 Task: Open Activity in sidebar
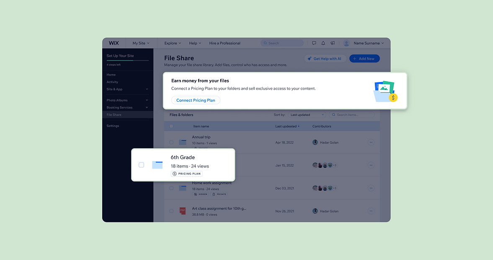112,82
